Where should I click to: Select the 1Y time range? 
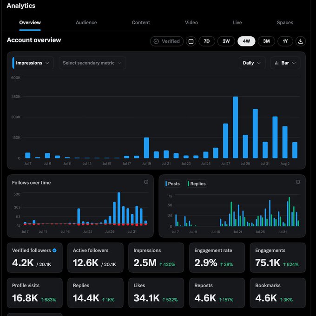[285, 41]
